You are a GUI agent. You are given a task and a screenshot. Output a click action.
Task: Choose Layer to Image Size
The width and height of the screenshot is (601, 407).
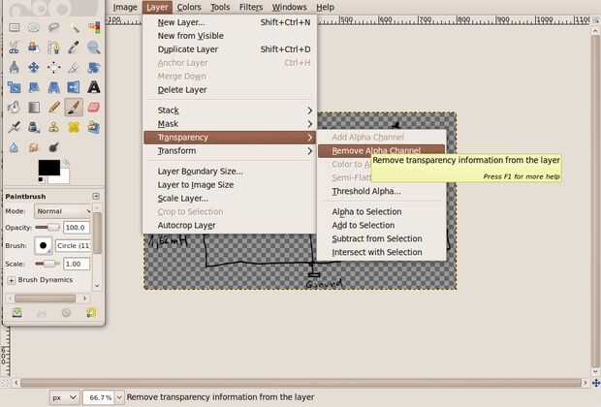[x=230, y=185]
